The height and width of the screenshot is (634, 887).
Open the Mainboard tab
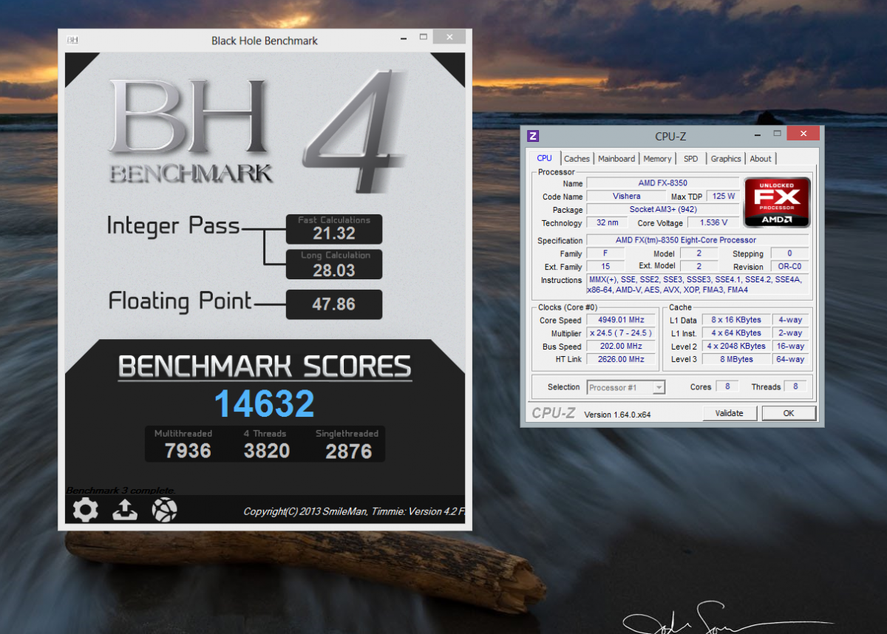(x=616, y=159)
